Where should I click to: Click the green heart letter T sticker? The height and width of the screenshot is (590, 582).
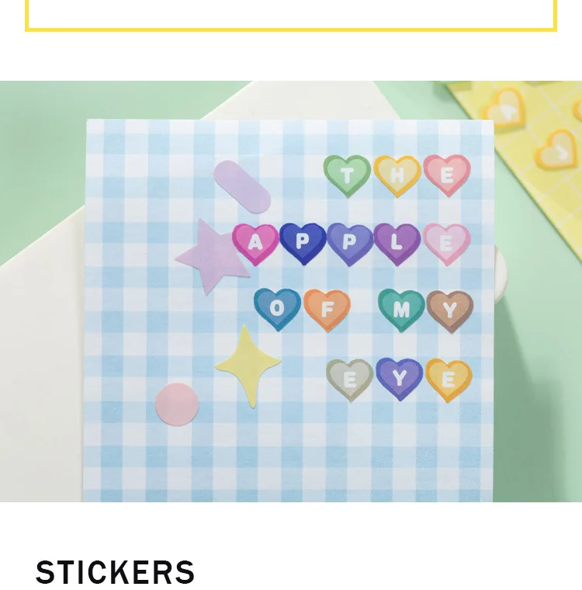click(x=347, y=175)
